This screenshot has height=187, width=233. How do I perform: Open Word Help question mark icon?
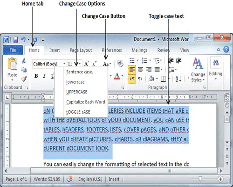(226, 50)
